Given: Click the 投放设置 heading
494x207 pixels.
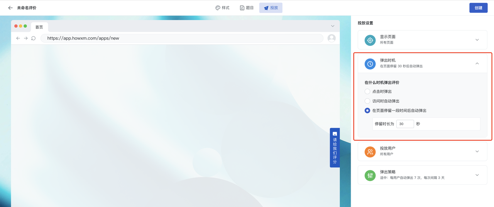Looking at the screenshot, I should click(365, 23).
